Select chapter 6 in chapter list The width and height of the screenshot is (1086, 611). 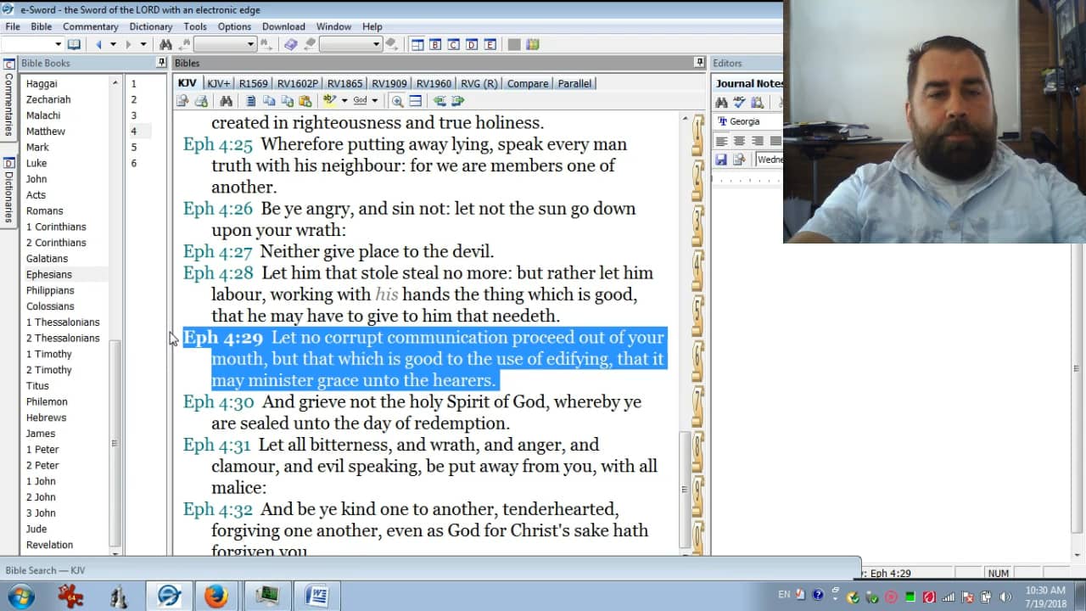(x=134, y=163)
